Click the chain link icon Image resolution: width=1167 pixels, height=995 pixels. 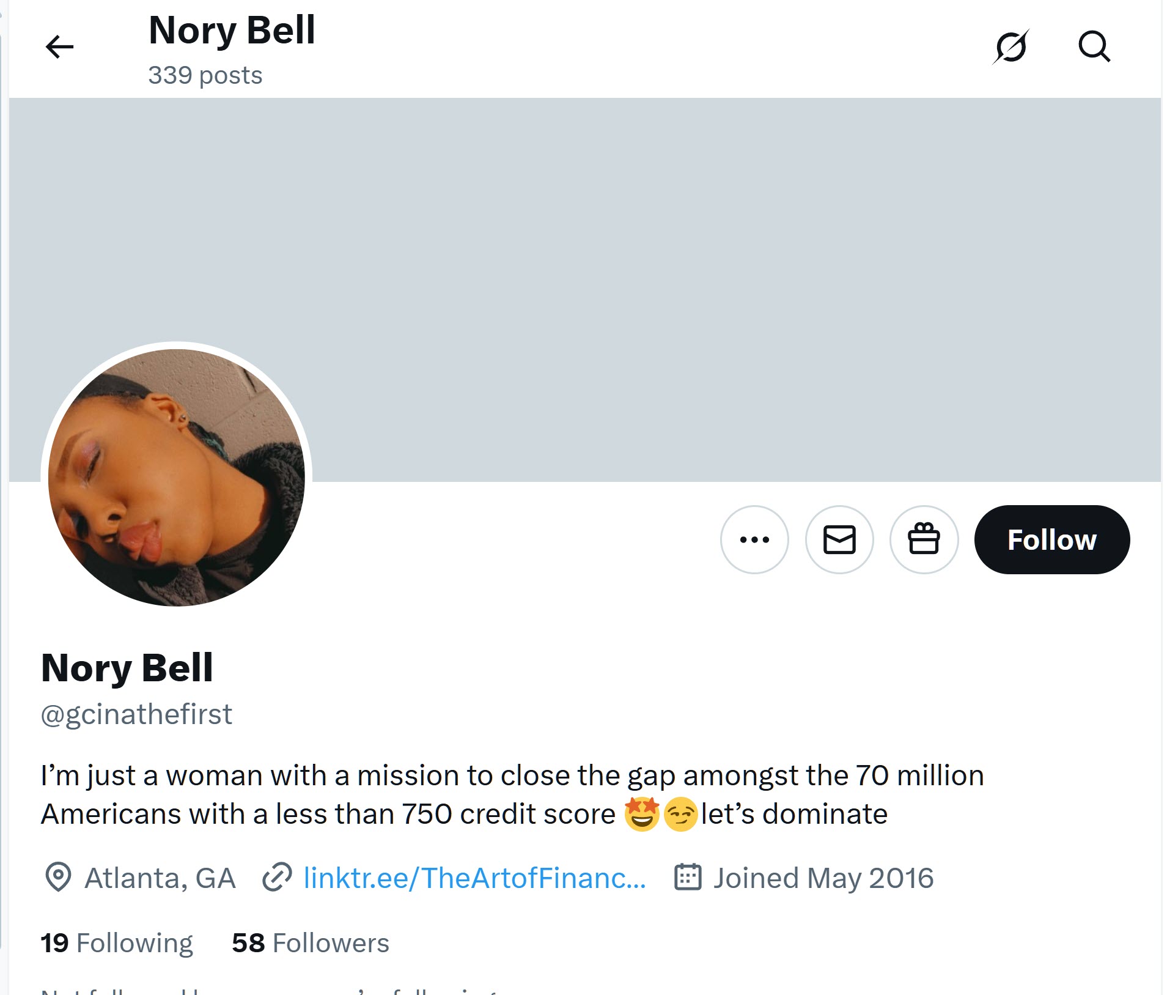[277, 878]
